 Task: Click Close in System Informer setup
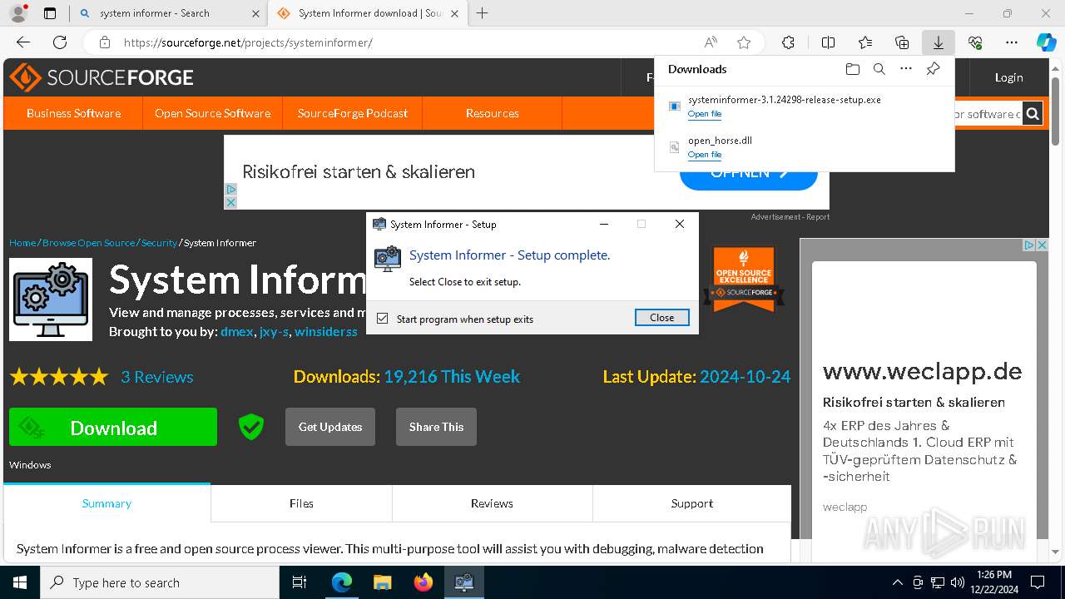662,318
